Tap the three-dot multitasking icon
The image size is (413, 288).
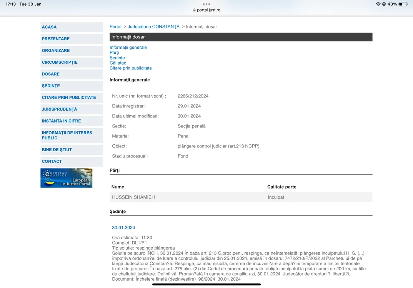tap(206, 4)
